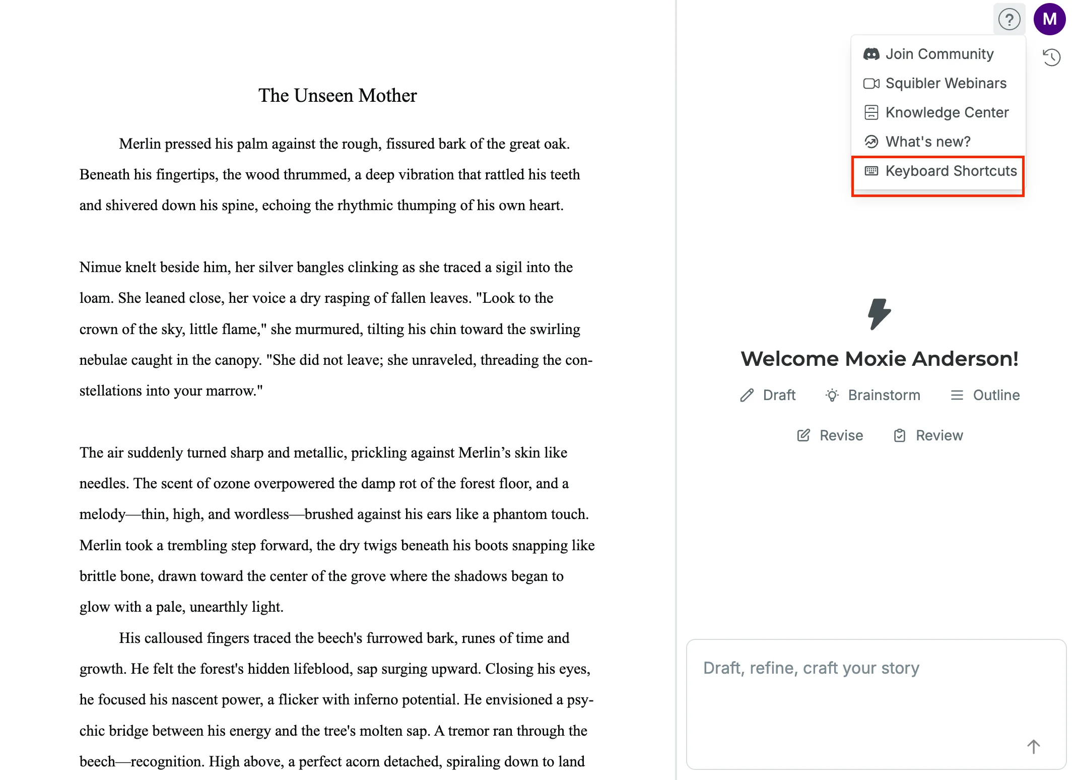Launch the Review action
Image resolution: width=1075 pixels, height=780 pixels.
click(x=927, y=435)
